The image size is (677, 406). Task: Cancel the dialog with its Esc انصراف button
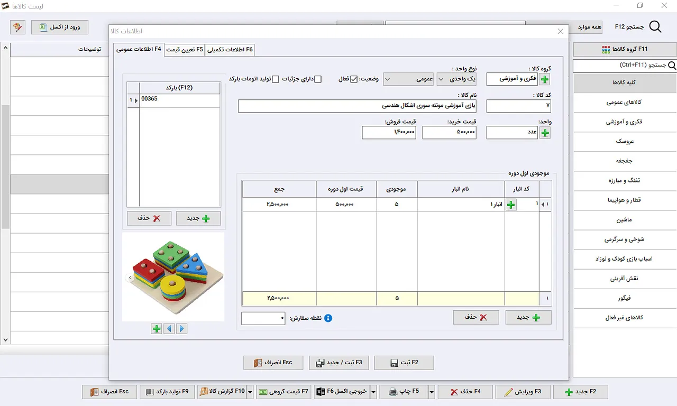(x=273, y=363)
